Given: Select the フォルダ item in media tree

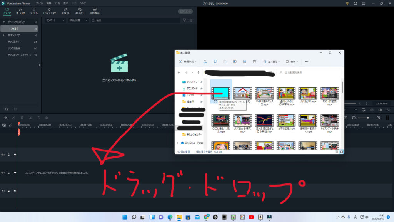Looking at the screenshot, I should pos(19,29).
